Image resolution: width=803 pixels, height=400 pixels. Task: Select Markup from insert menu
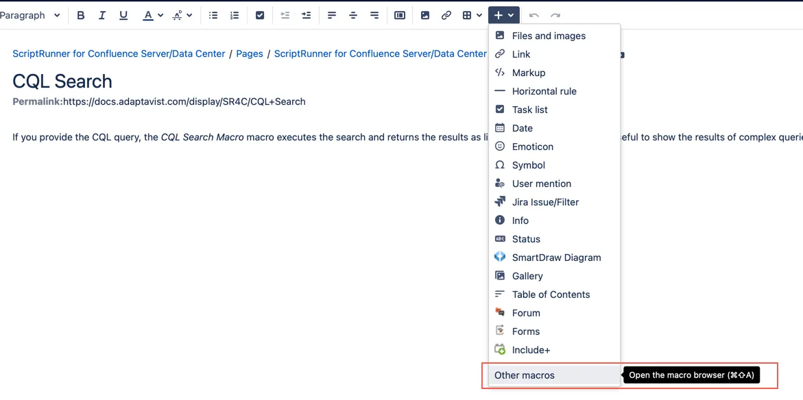555,73
